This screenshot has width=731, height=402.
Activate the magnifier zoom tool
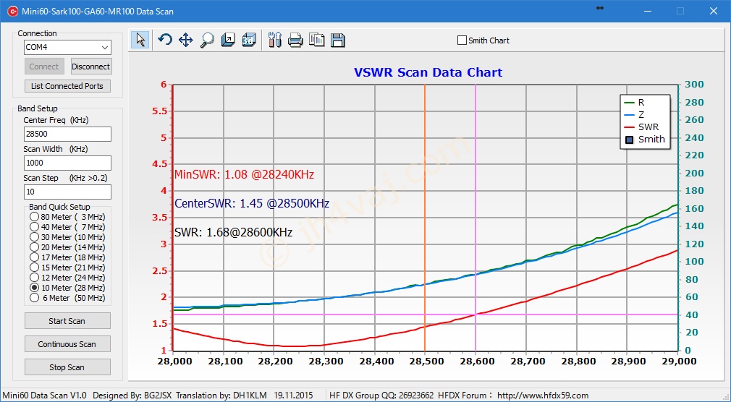[207, 40]
